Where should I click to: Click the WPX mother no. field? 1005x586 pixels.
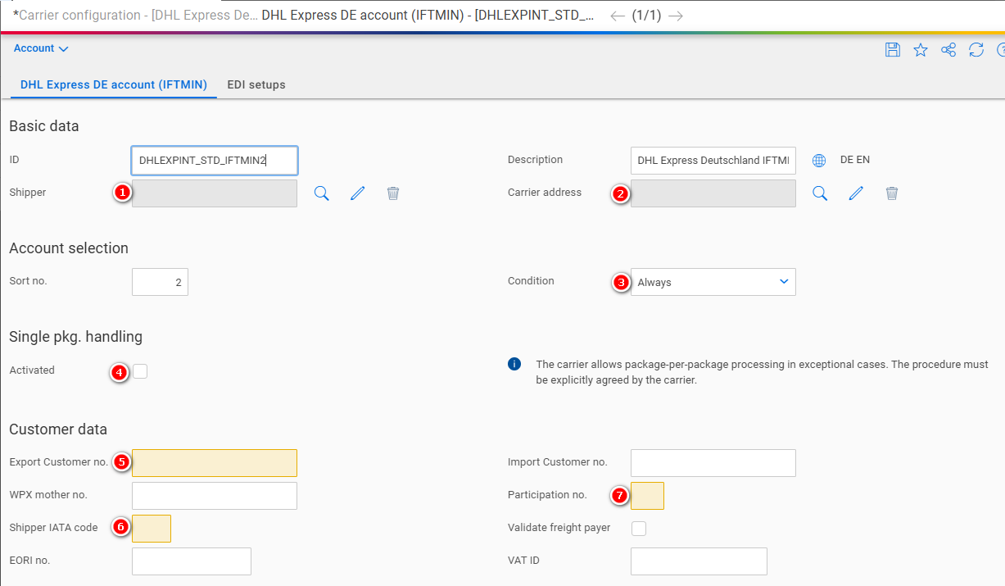[215, 496]
